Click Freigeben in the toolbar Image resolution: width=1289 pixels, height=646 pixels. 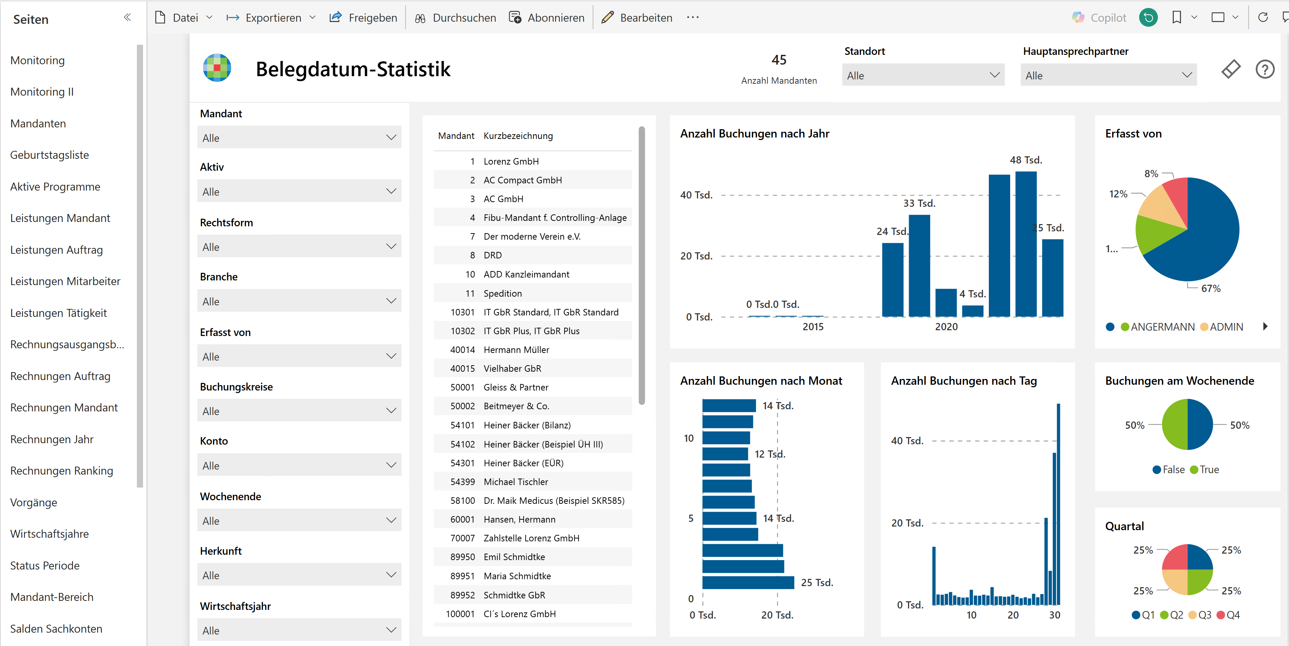pyautogui.click(x=363, y=17)
